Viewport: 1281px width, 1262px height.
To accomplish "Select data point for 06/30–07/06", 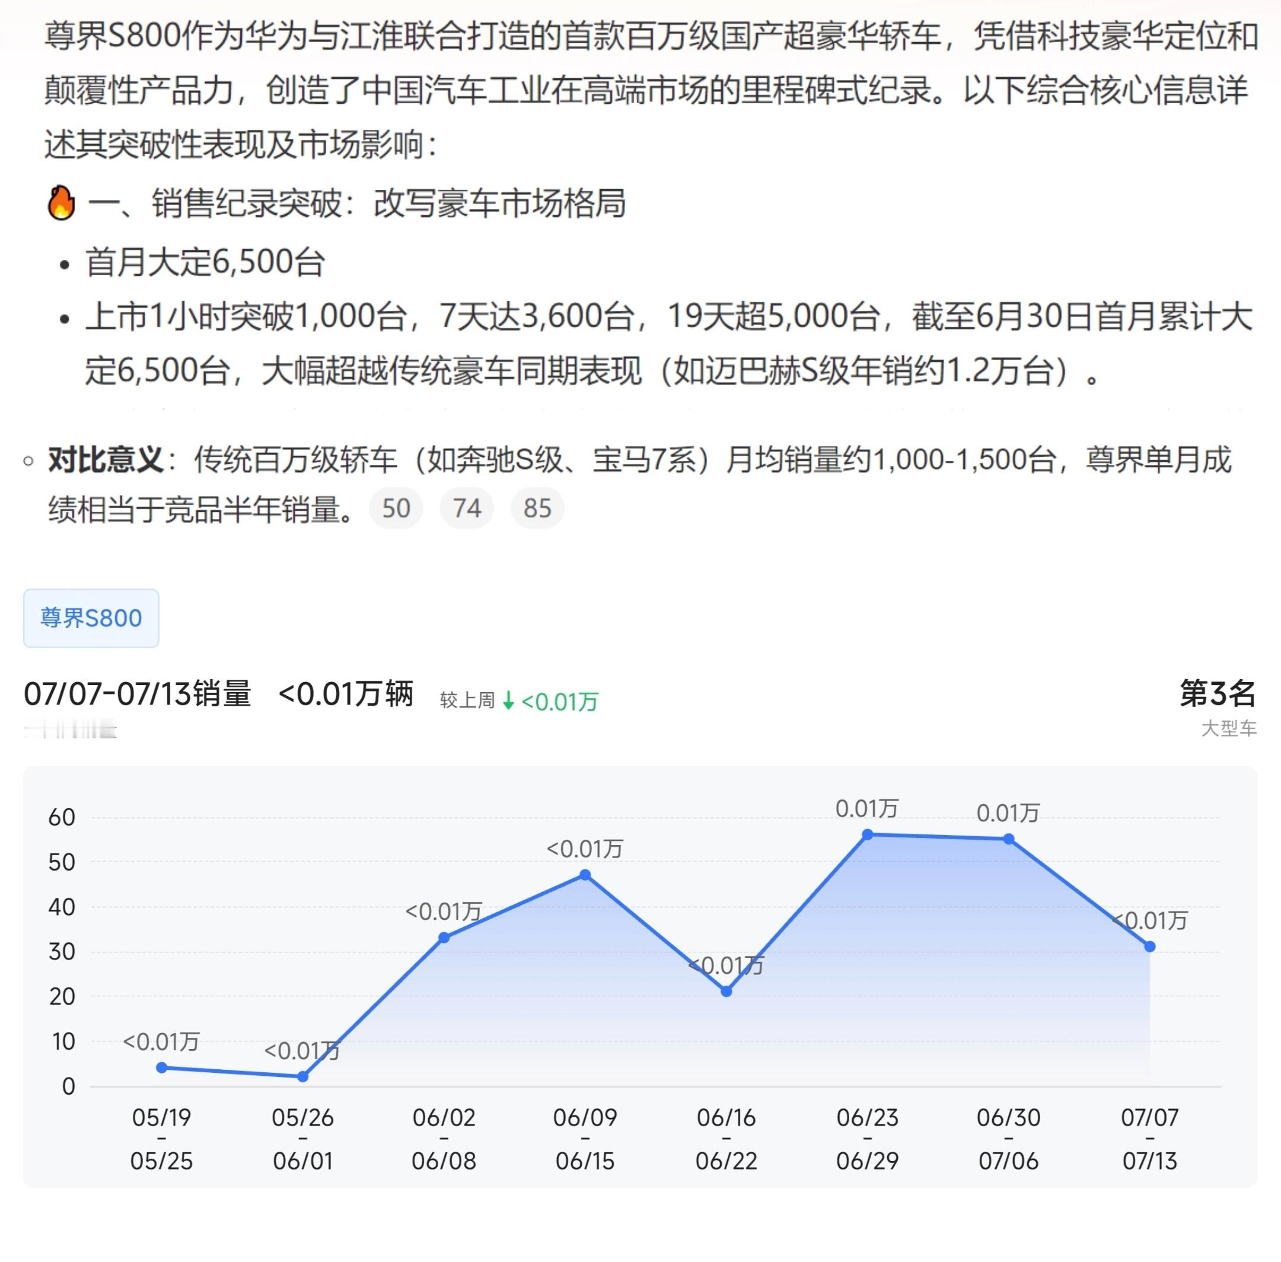I will point(1009,839).
